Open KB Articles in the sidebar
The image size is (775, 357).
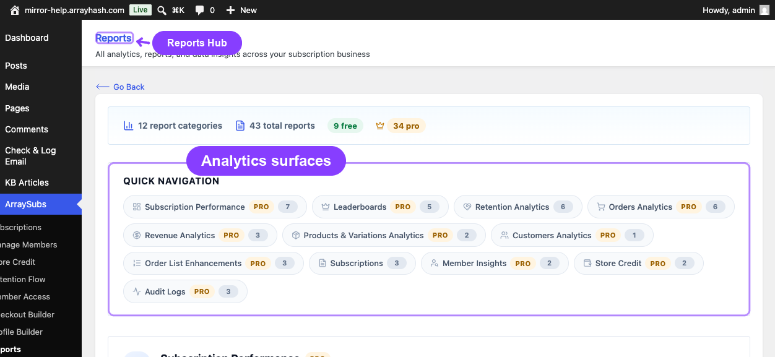[x=27, y=183]
